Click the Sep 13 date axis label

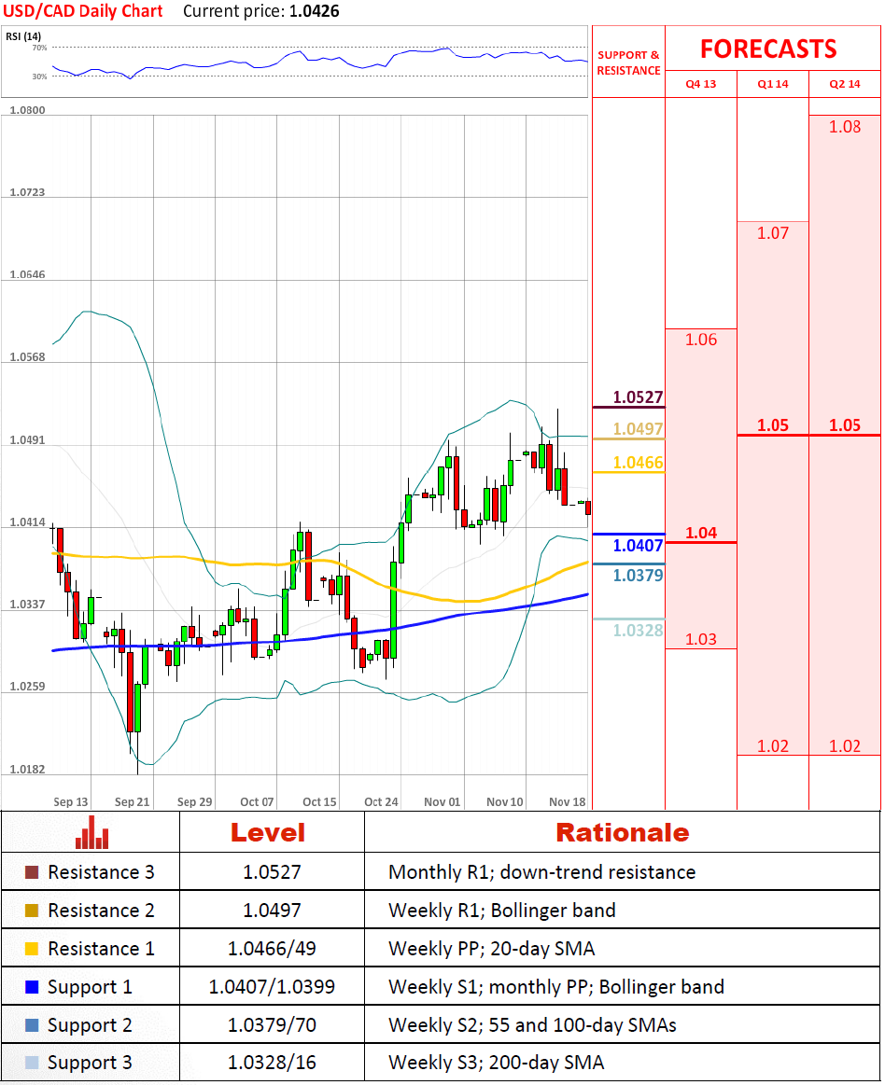point(70,801)
